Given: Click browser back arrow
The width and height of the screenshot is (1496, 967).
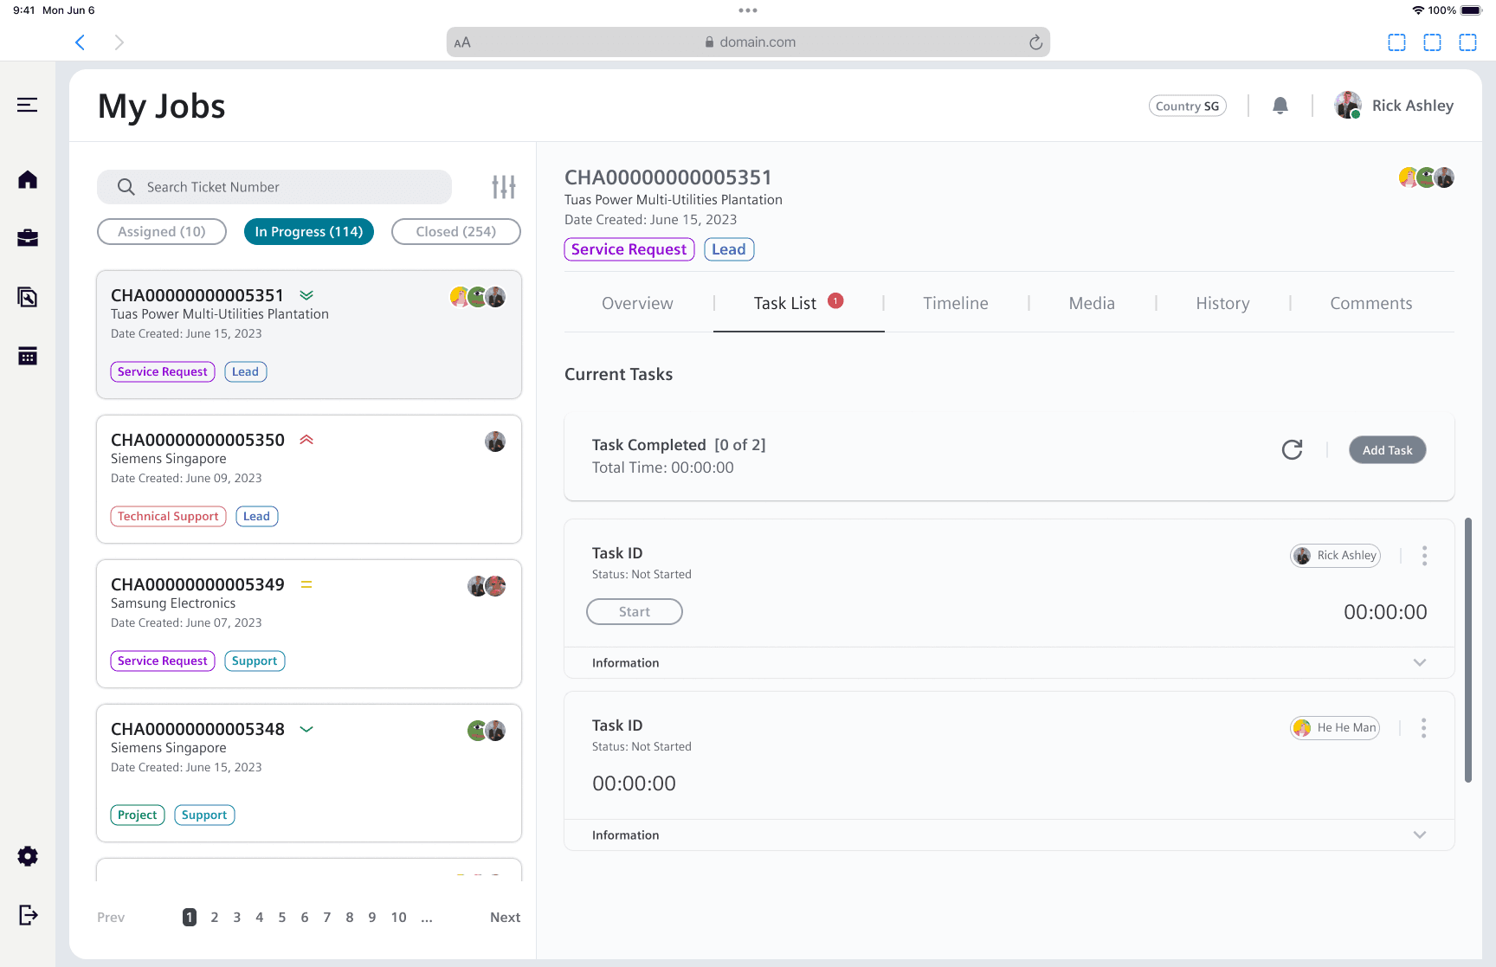Looking at the screenshot, I should (80, 42).
